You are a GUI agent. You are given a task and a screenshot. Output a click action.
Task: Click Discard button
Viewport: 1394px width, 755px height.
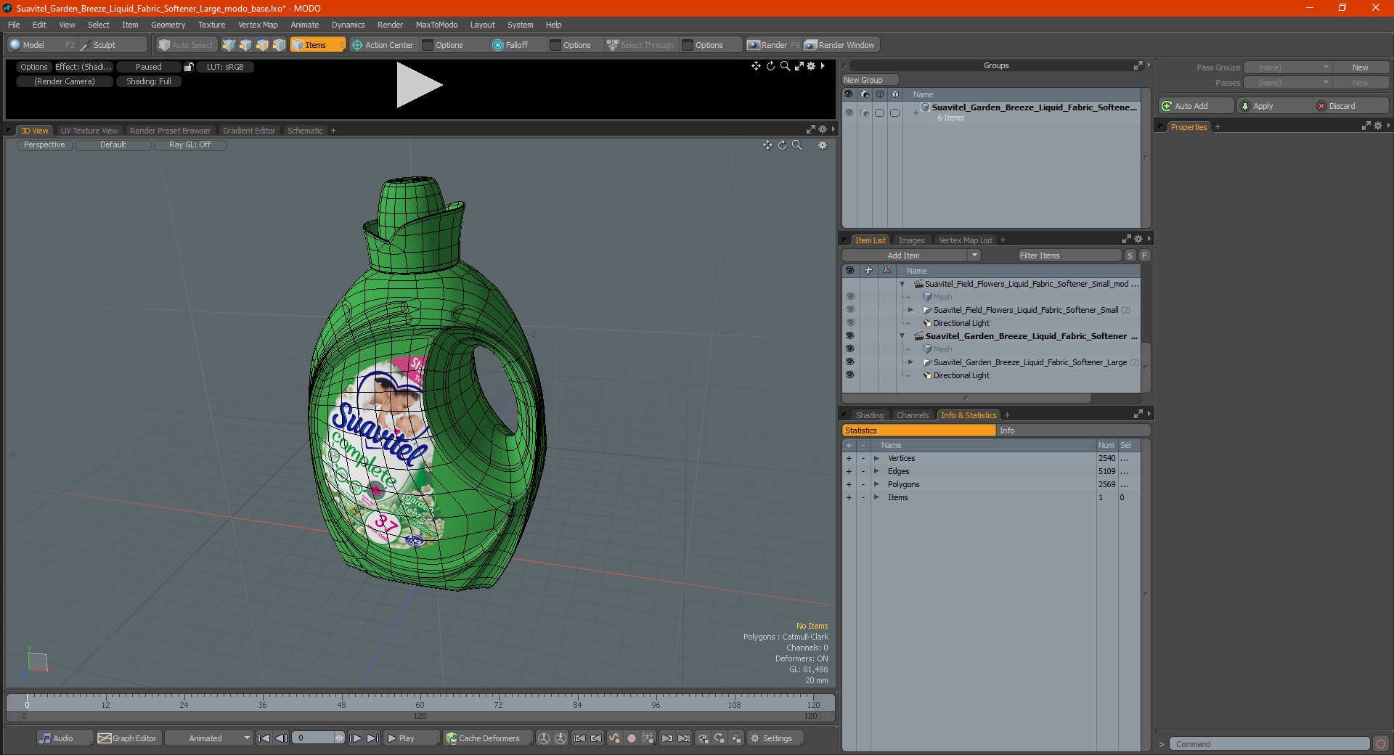tap(1351, 106)
